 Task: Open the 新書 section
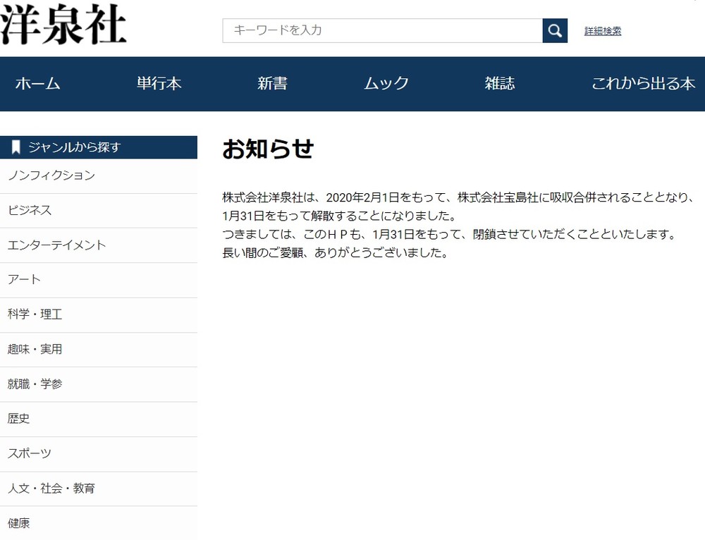(272, 84)
